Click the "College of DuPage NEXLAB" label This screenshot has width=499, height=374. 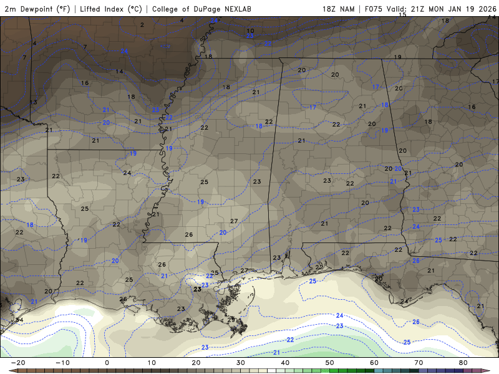[201, 9]
